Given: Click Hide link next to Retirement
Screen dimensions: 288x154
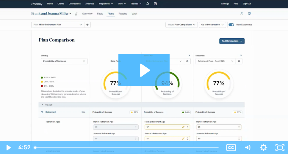Looking at the screenshot, I should [x=83, y=112].
